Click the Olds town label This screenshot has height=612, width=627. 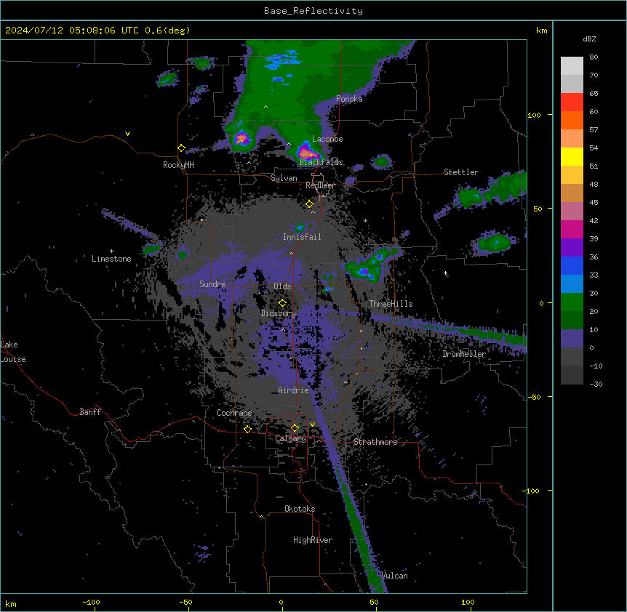[282, 286]
